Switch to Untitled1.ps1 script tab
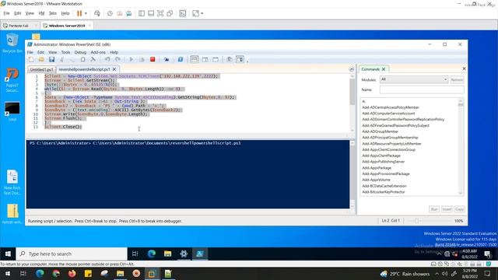The image size is (498, 280). tap(41, 69)
